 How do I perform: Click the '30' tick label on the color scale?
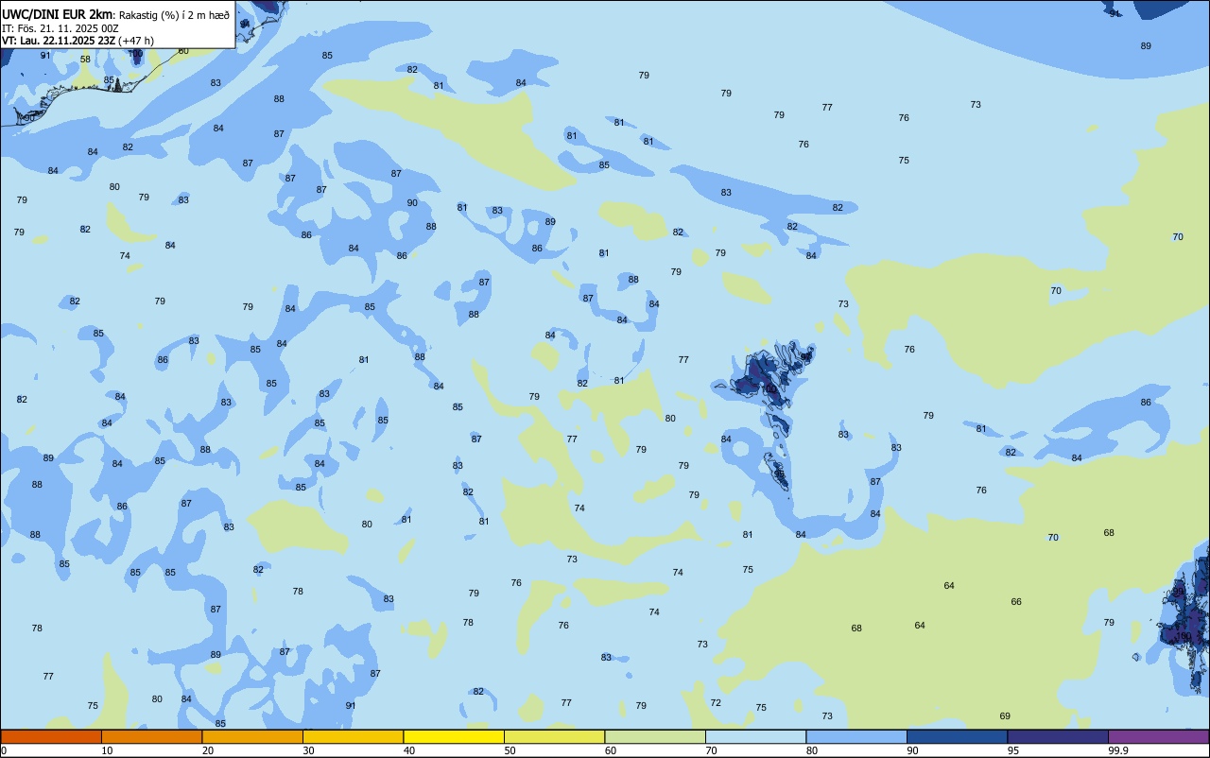tap(308, 750)
